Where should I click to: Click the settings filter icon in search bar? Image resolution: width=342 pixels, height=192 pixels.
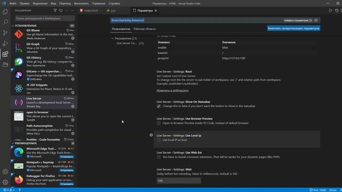click(316, 20)
